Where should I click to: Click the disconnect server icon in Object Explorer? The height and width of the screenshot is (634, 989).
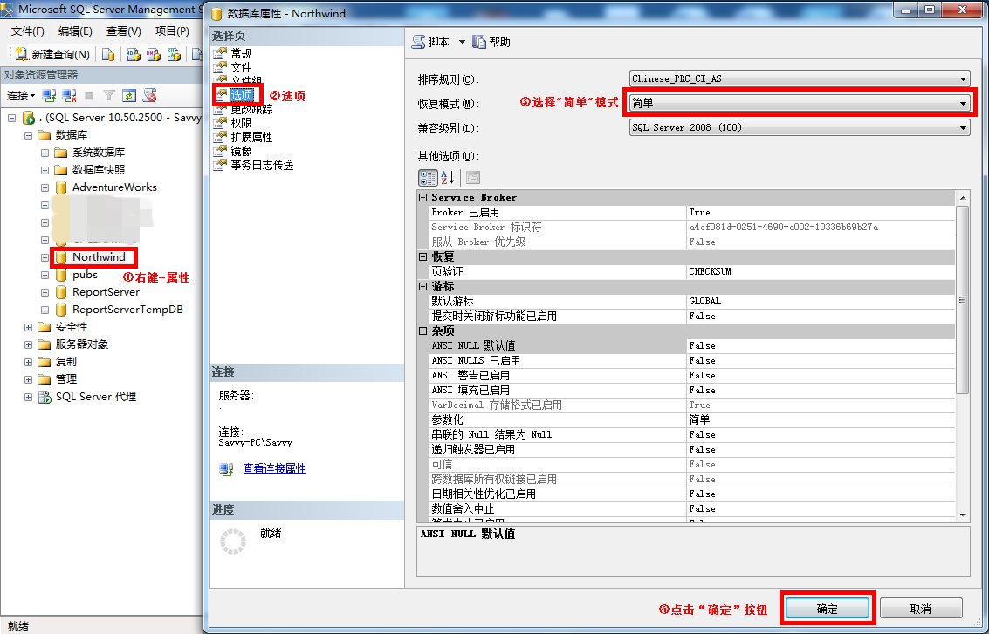pyautogui.click(x=69, y=96)
